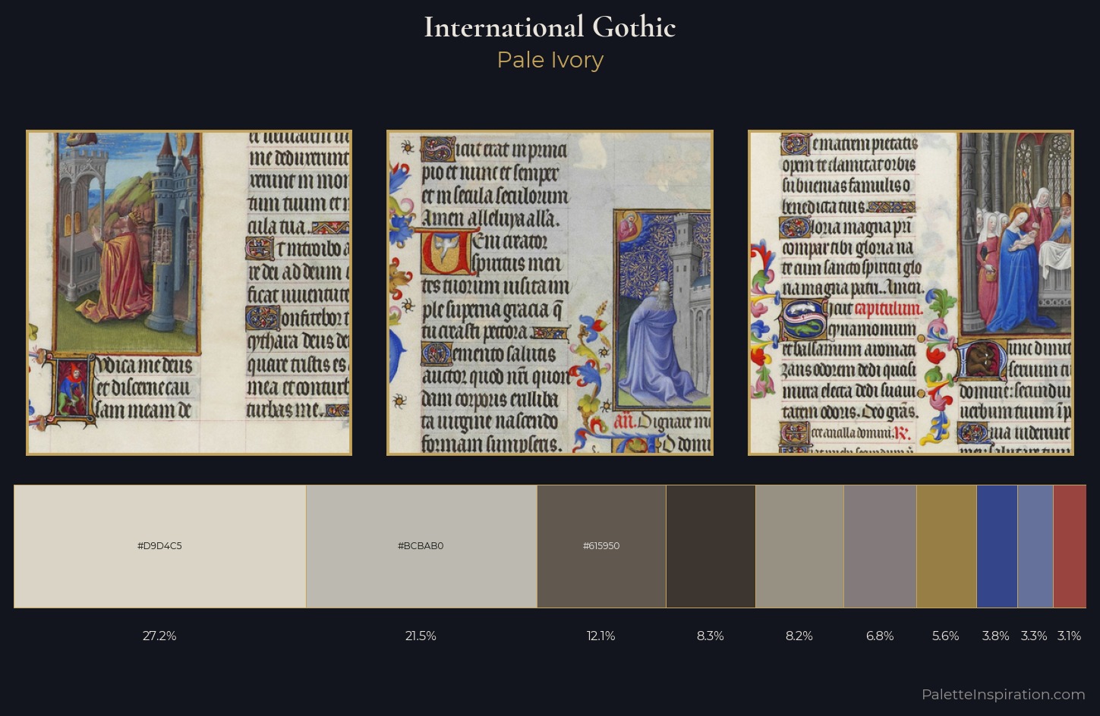Click the mauve-gray 6.8% swatch
This screenshot has width=1100, height=716.
880,546
